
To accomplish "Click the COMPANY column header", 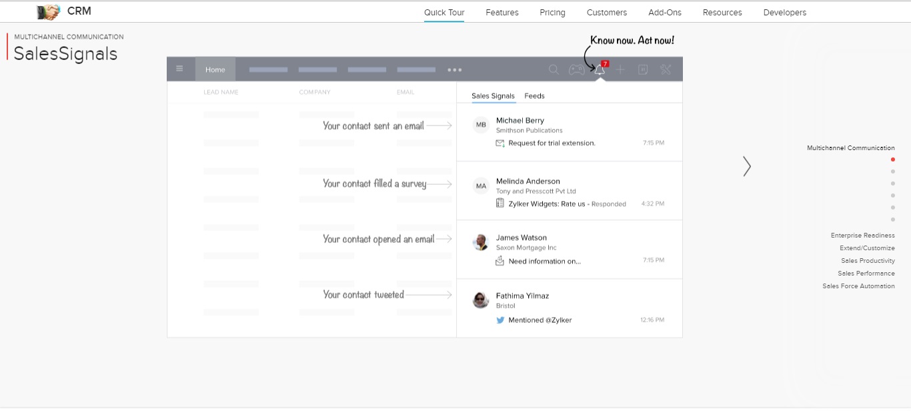I will click(x=315, y=92).
